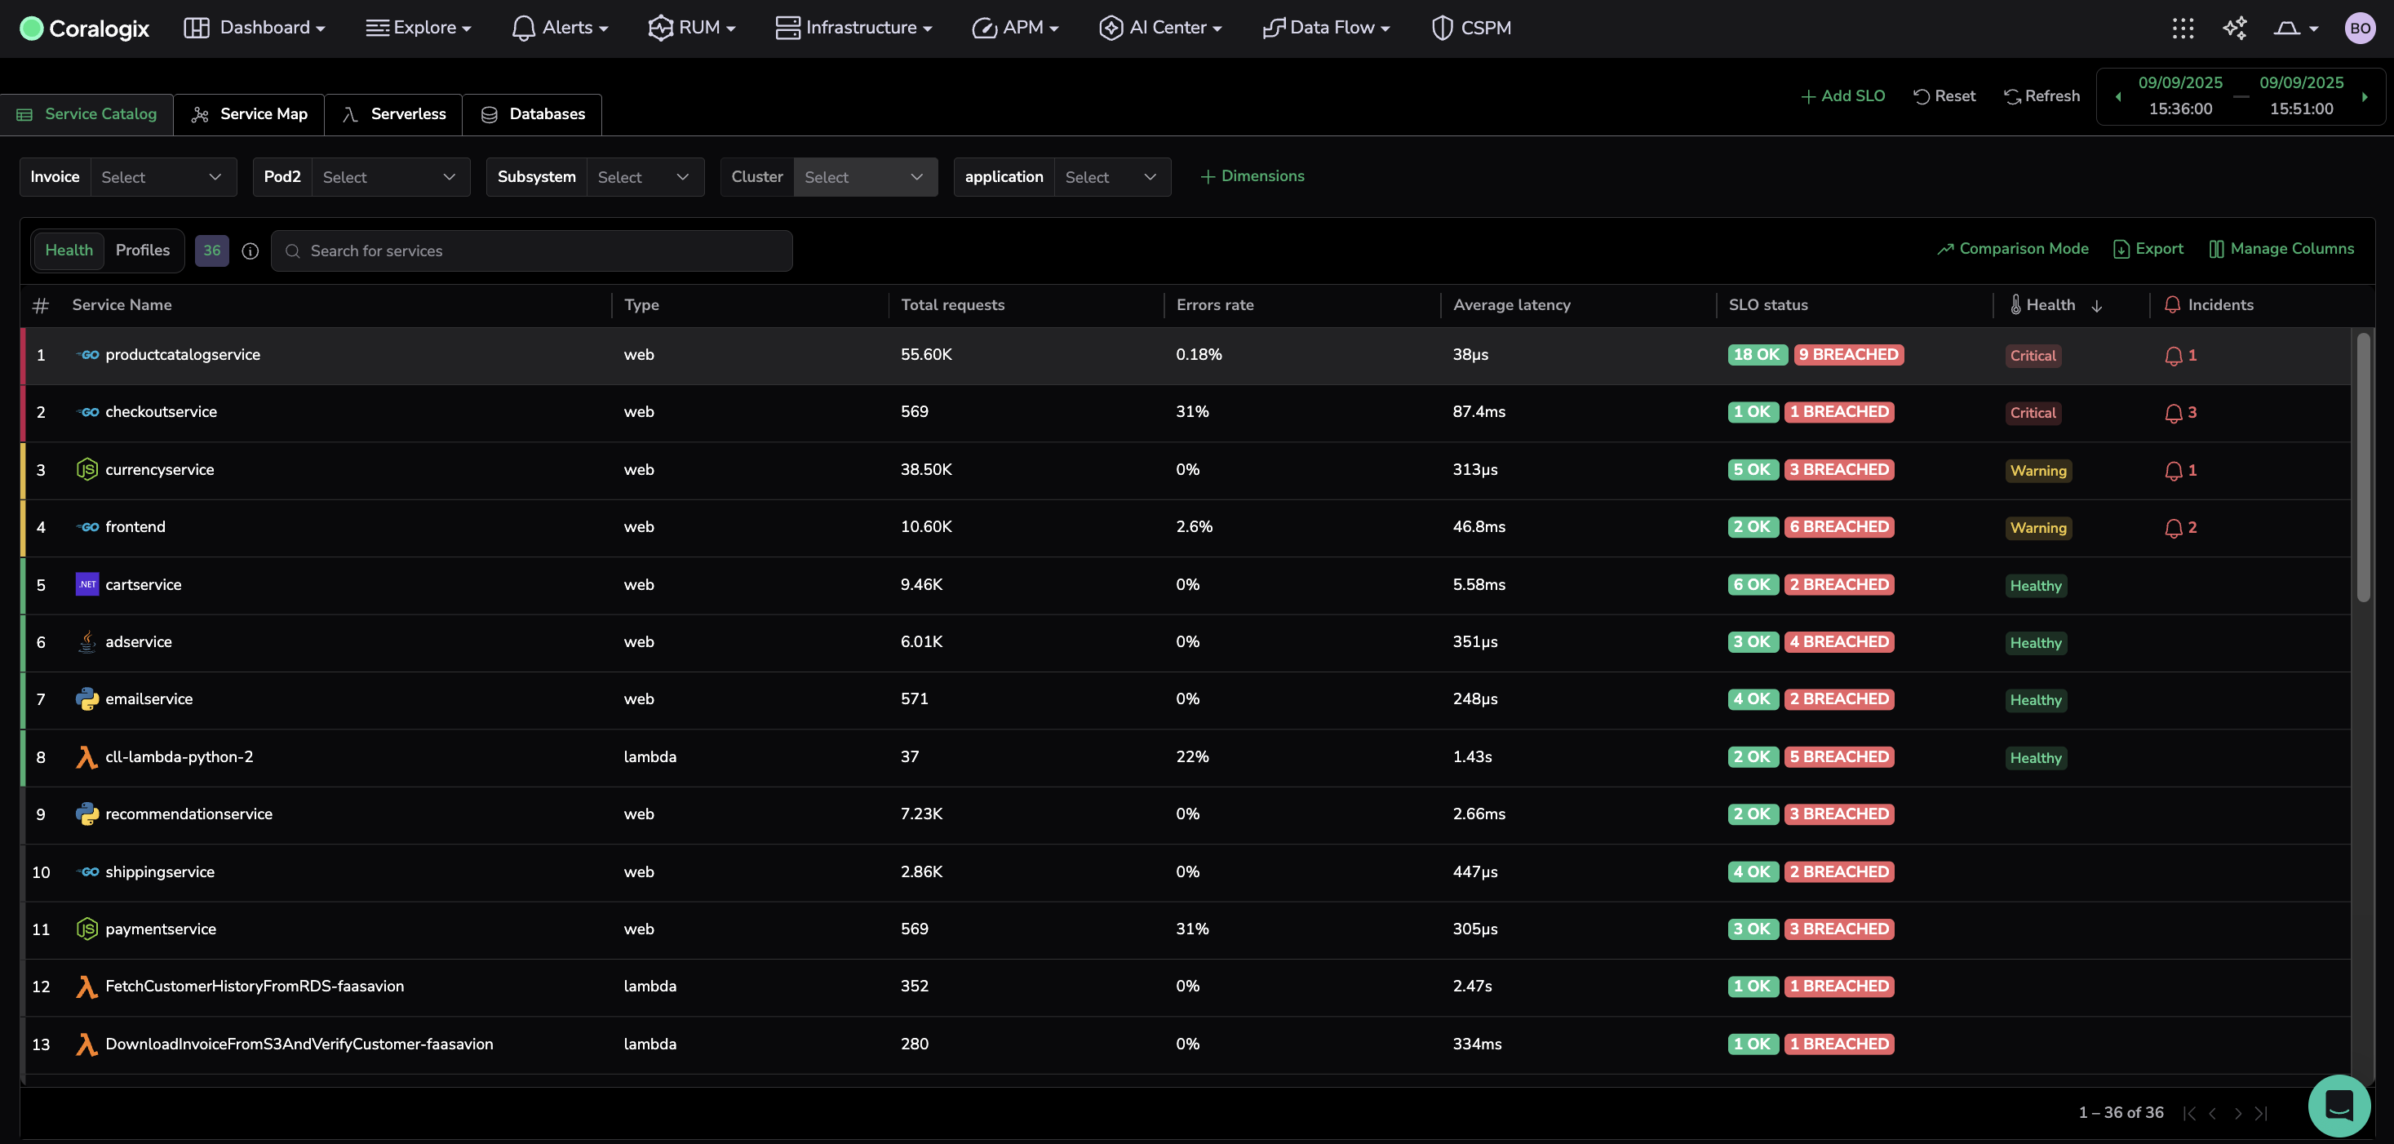Click frontend 2 OK badge

[x=1753, y=527]
